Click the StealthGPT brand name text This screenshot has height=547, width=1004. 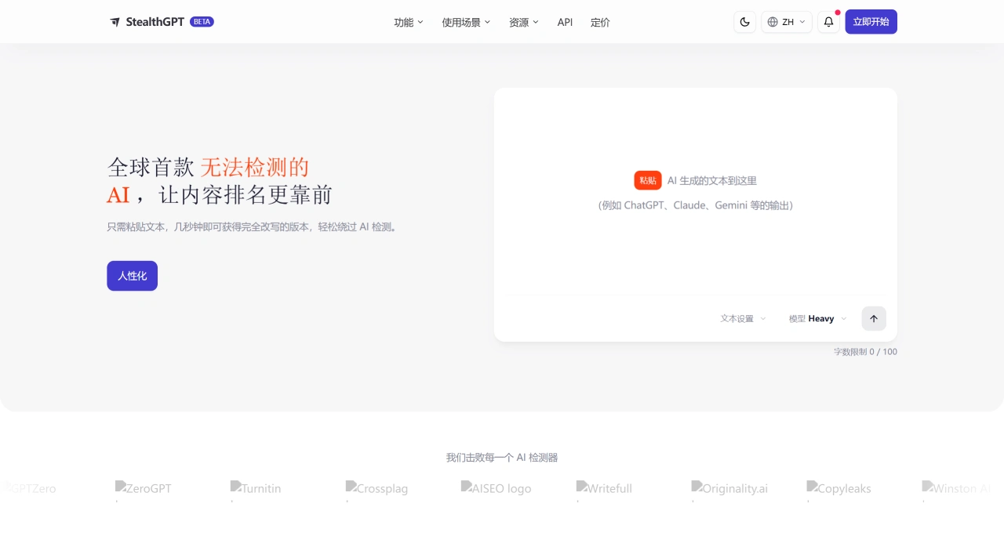click(x=155, y=22)
